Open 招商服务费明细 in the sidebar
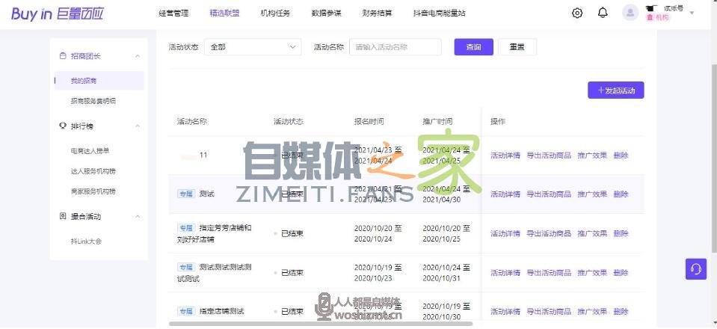This screenshot has width=717, height=329. (x=93, y=101)
